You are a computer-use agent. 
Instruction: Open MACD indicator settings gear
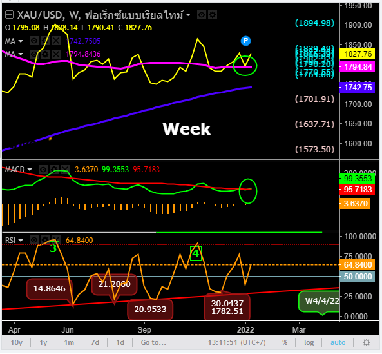pyautogui.click(x=54, y=169)
